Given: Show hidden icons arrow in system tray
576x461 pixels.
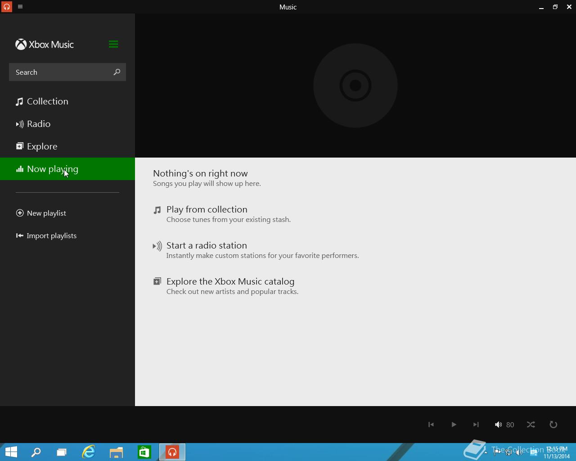Looking at the screenshot, I should click(x=486, y=452).
